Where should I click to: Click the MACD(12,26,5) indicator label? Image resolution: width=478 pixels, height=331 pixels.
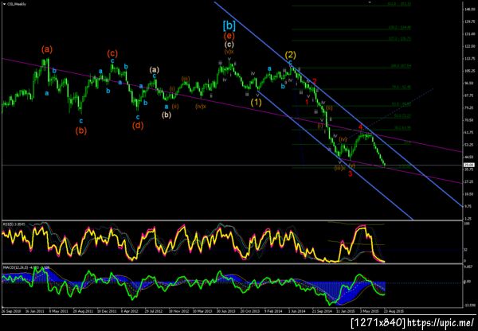[25, 267]
